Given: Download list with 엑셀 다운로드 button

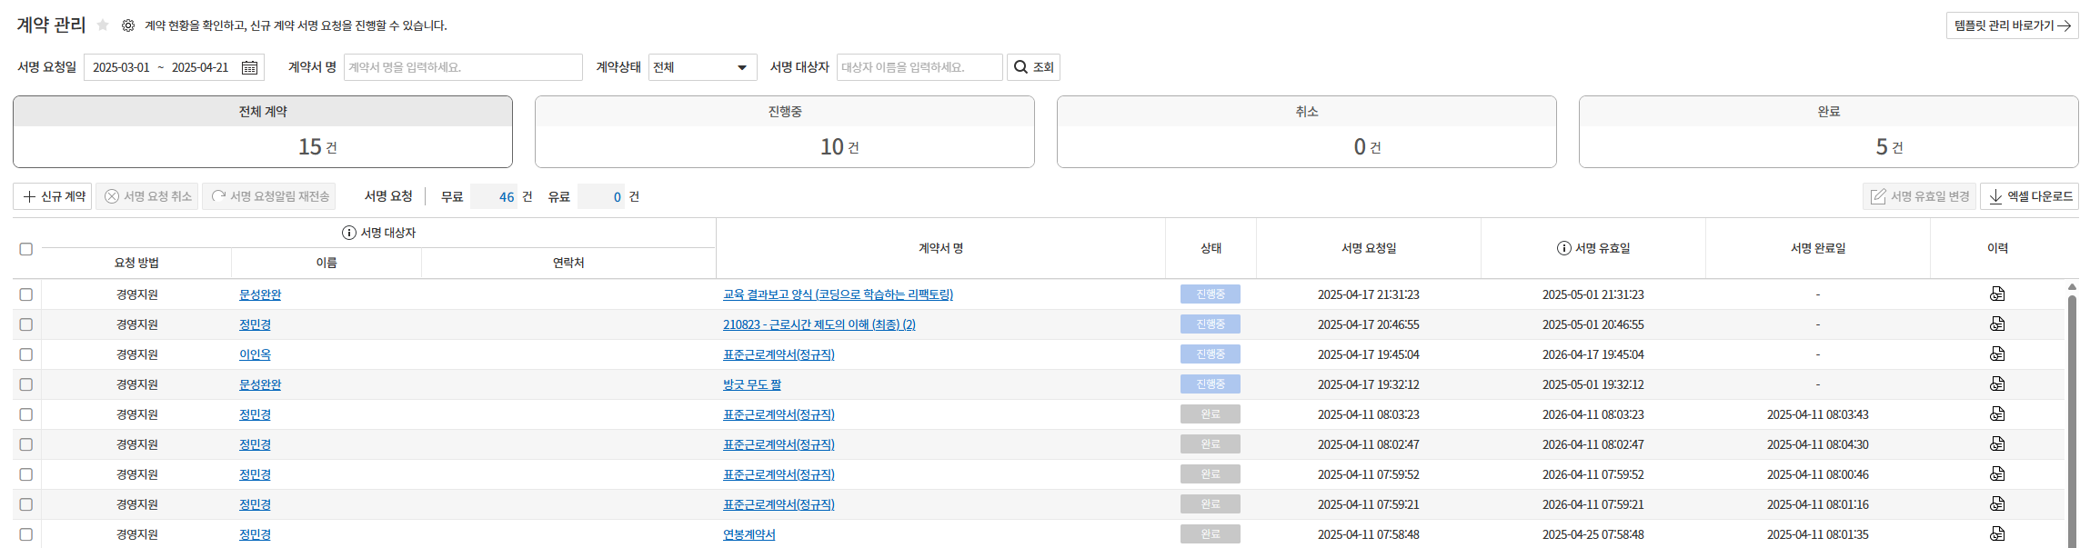Looking at the screenshot, I should pyautogui.click(x=2029, y=196).
